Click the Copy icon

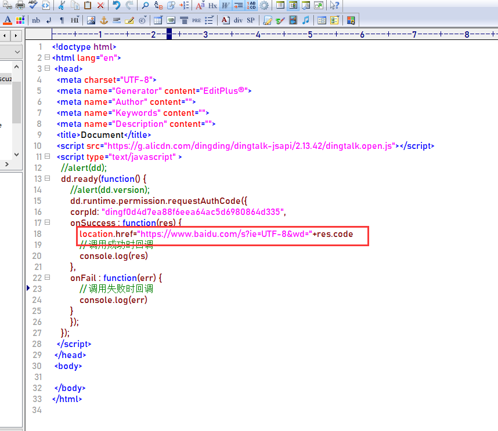[x=75, y=5]
